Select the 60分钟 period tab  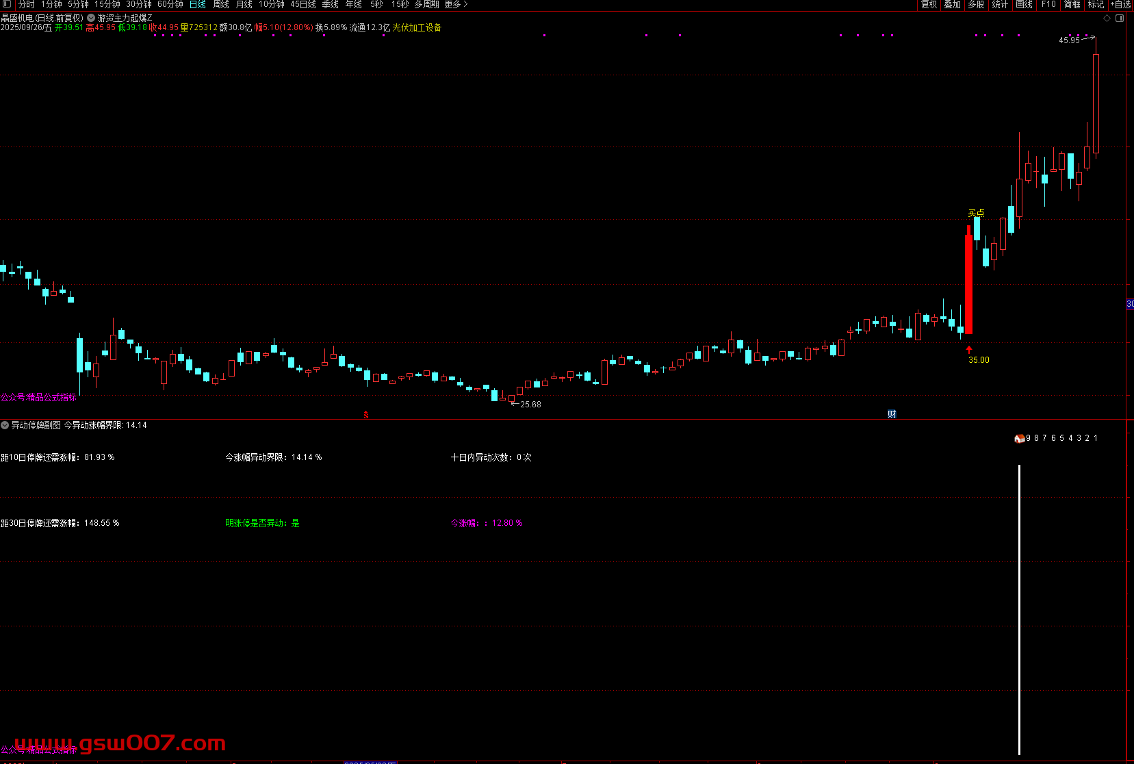click(170, 4)
